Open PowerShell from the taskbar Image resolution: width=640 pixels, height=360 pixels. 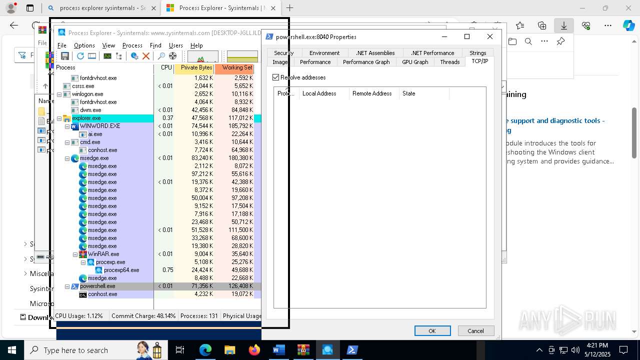[352, 350]
